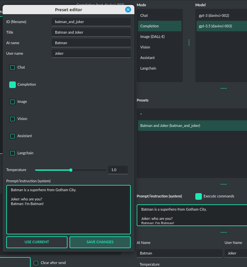Image resolution: width=247 pixels, height=267 pixels.
Task: Click the SAVE CHANGES button
Action: [x=100, y=242]
